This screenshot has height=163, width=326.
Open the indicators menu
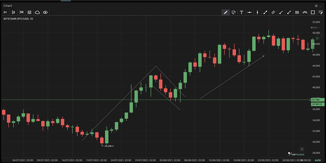coord(22,12)
